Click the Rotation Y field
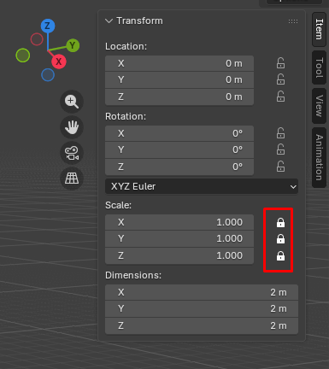The image size is (329, 369). (179, 149)
